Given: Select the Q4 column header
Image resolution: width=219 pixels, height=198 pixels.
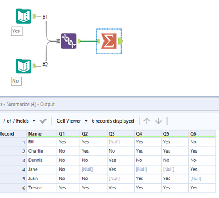Looking at the screenshot, I should 148,134.
